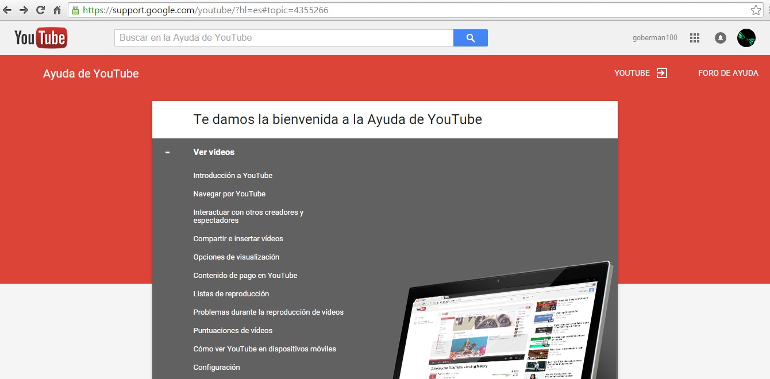
Task: Bookmark this page with star icon
Action: click(755, 10)
